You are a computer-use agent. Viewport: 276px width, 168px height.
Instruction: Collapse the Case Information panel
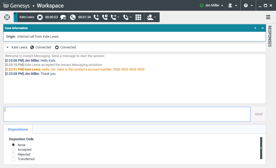263,28
